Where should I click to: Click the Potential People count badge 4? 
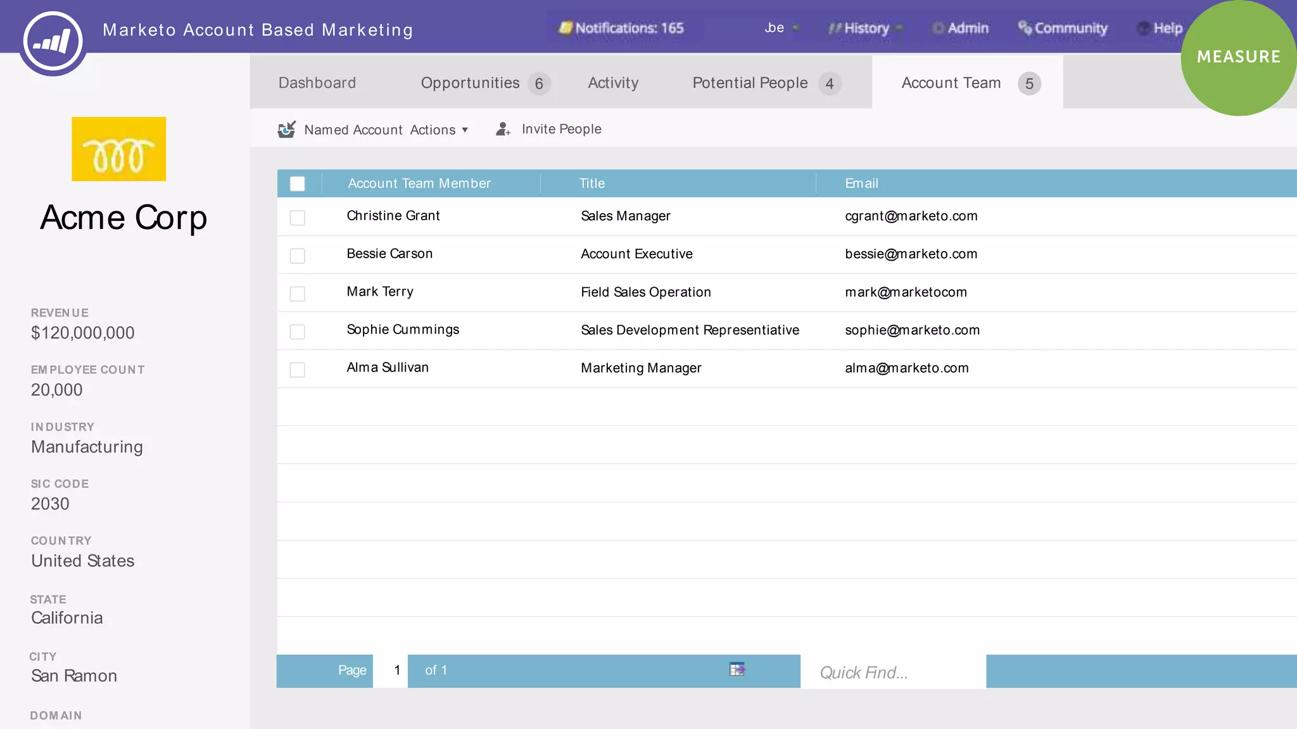830,84
